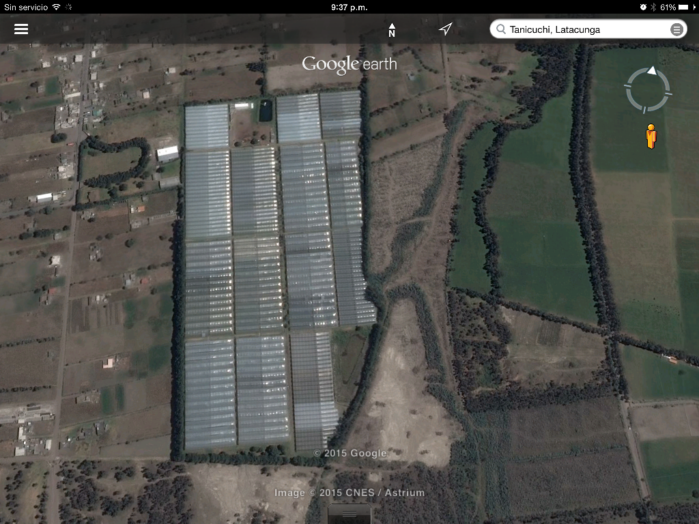The image size is (699, 524).
Task: Tap the compass ring control
Action: click(648, 89)
